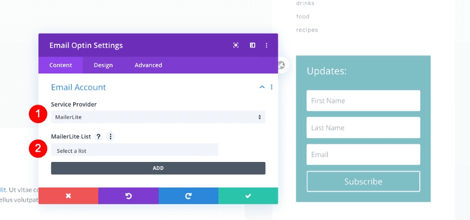The image size is (470, 220).
Task: Save changes with the green checkmark
Action: (248, 196)
